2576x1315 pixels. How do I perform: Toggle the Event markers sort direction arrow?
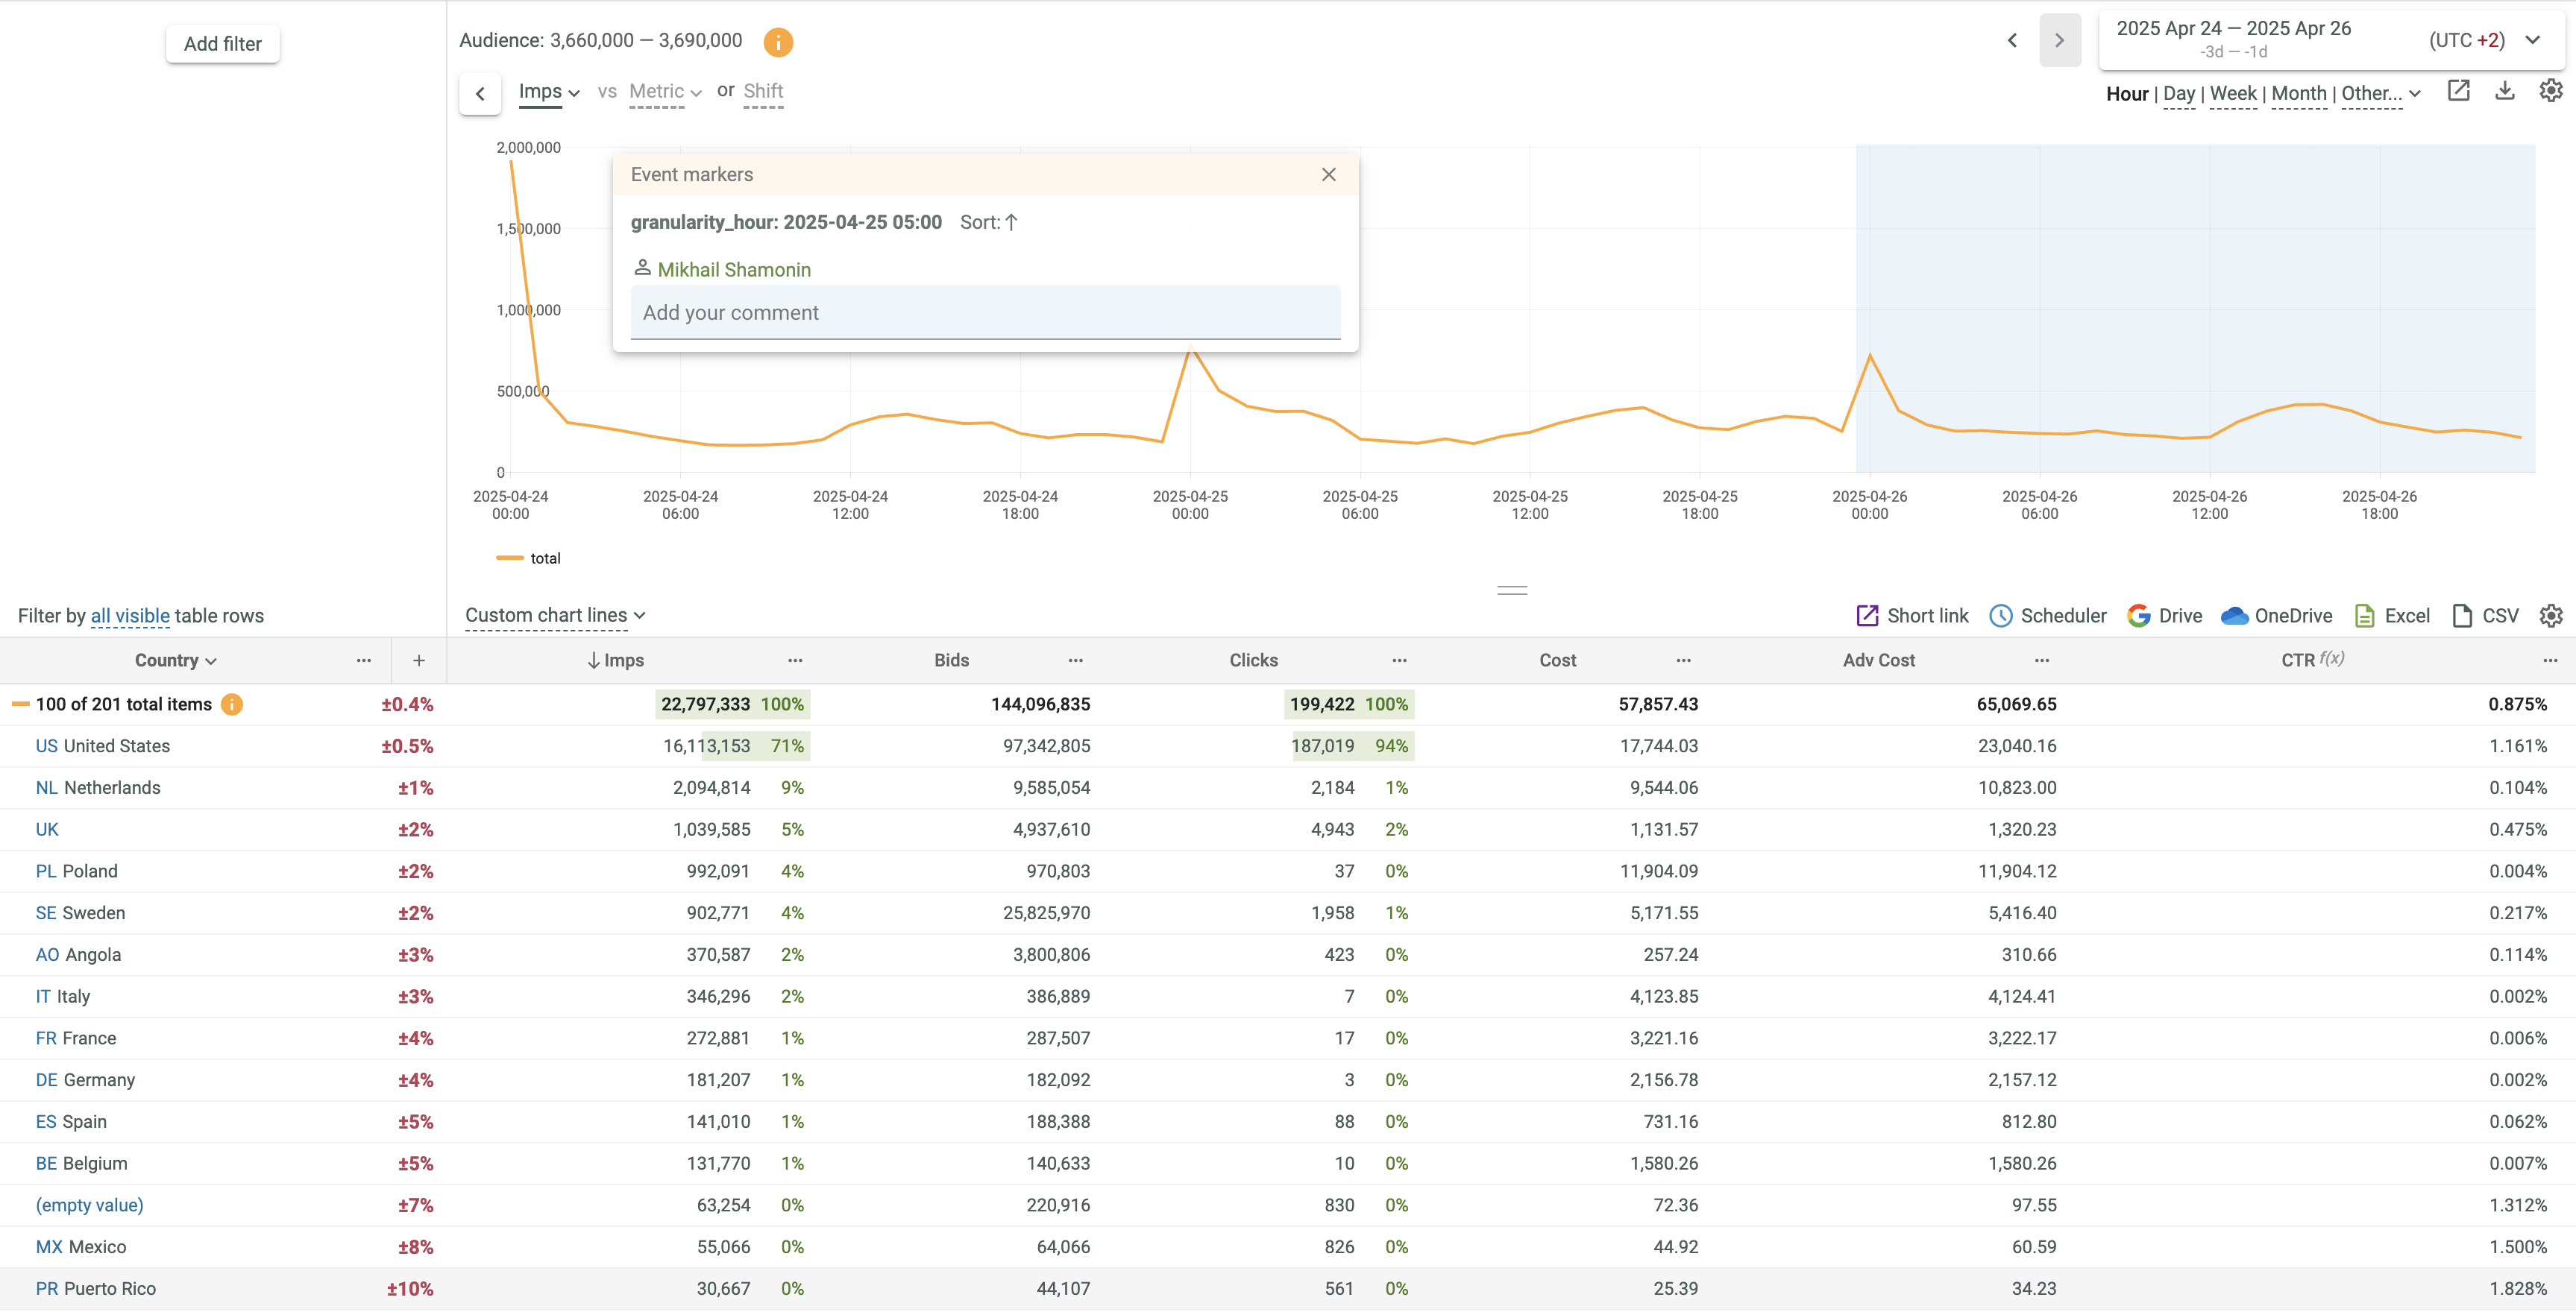pos(1011,223)
